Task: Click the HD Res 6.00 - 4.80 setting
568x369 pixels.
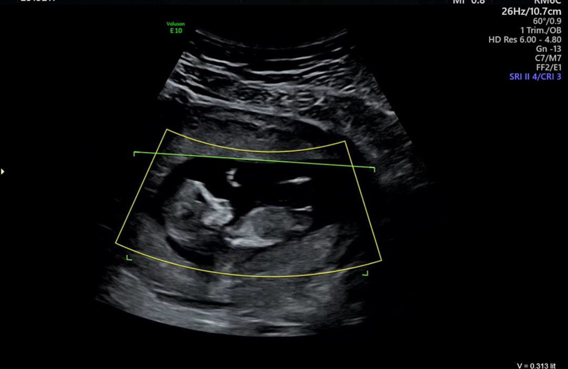Action: tap(524, 39)
